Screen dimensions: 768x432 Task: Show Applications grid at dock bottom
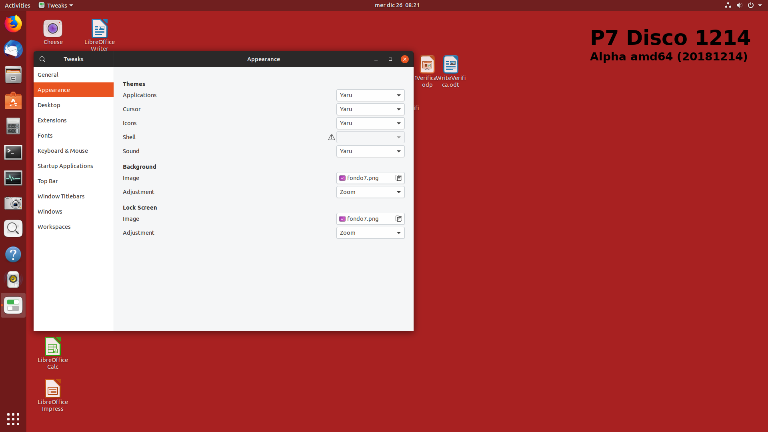[x=13, y=419]
